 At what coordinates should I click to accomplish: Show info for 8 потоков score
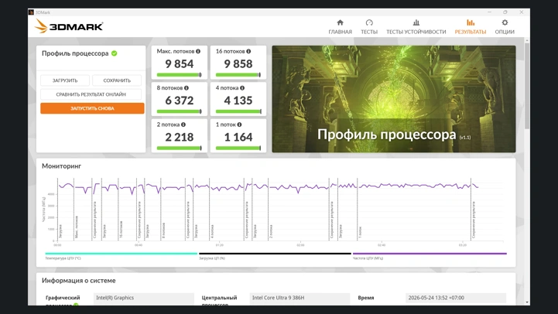tap(186, 88)
